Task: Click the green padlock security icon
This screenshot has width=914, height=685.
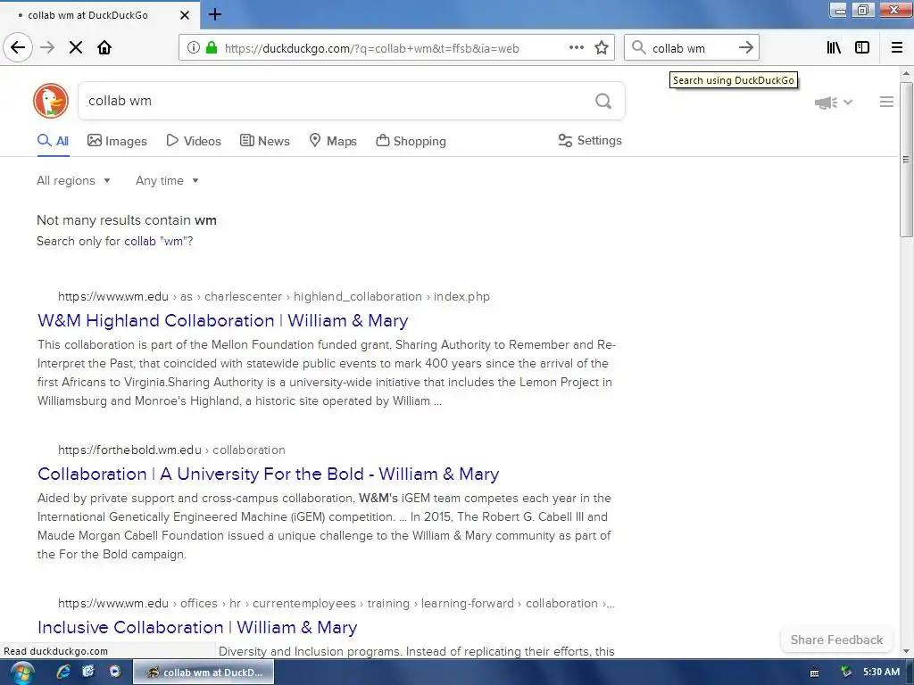Action: coord(212,47)
